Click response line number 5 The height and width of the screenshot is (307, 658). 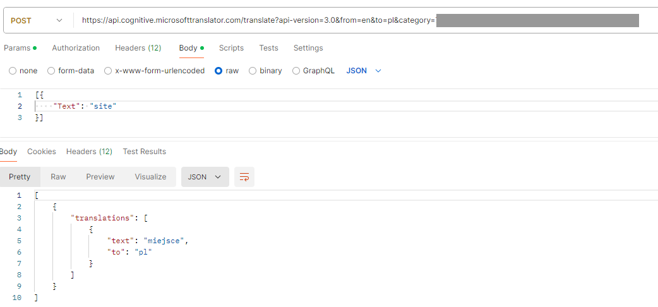coord(20,241)
